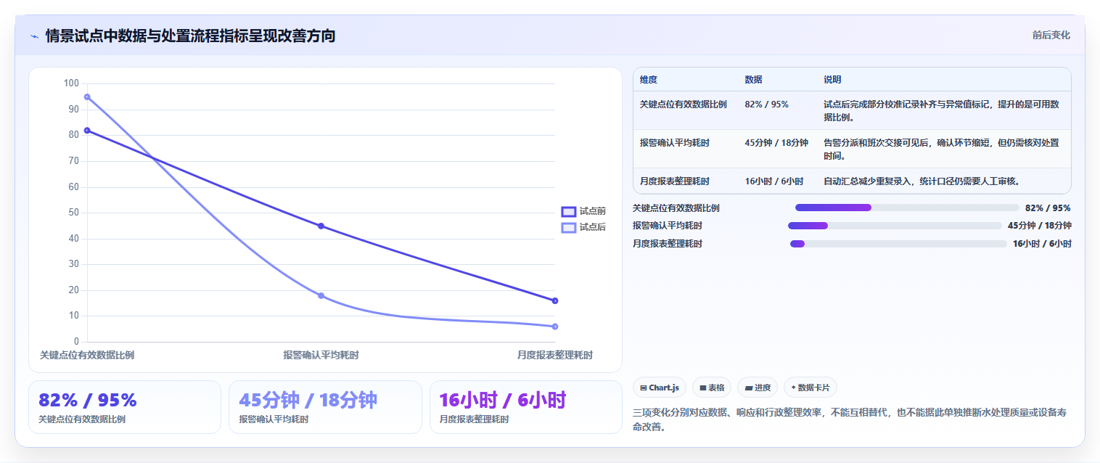Open the 45分钟 / 18分钟 data card
Viewport: 1100px width, 463px height.
coord(325,407)
